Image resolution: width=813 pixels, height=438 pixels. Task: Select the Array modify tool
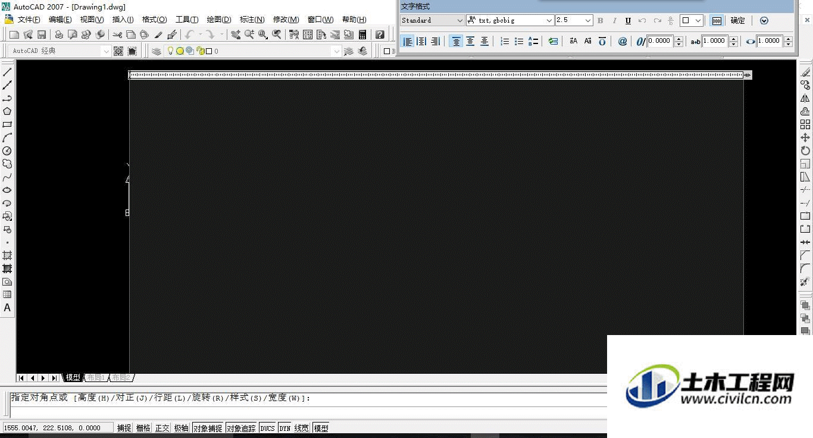pyautogui.click(x=805, y=124)
